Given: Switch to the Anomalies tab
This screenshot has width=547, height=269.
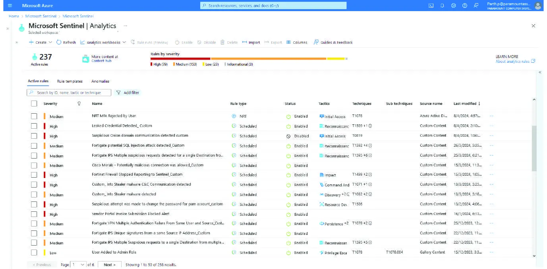Looking at the screenshot, I should [x=100, y=81].
